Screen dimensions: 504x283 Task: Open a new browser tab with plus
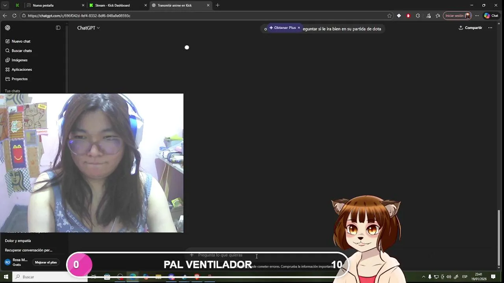pyautogui.click(x=217, y=6)
